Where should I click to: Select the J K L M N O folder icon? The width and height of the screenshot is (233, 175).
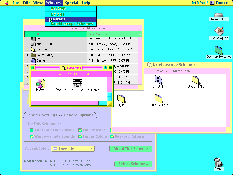[x=196, y=80]
